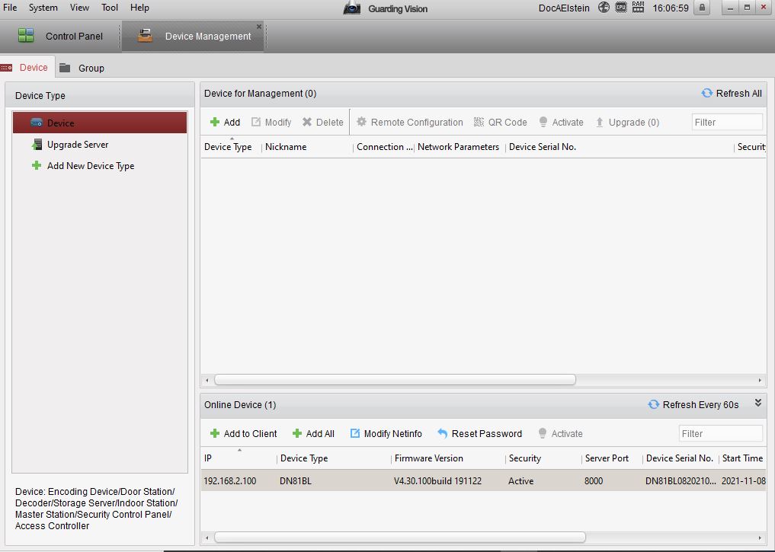Open the Help menu

tap(139, 8)
